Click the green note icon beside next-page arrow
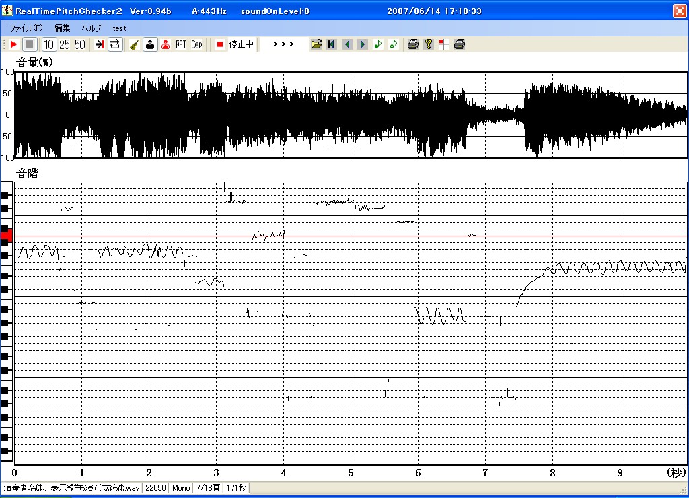The image size is (689, 498). point(378,44)
